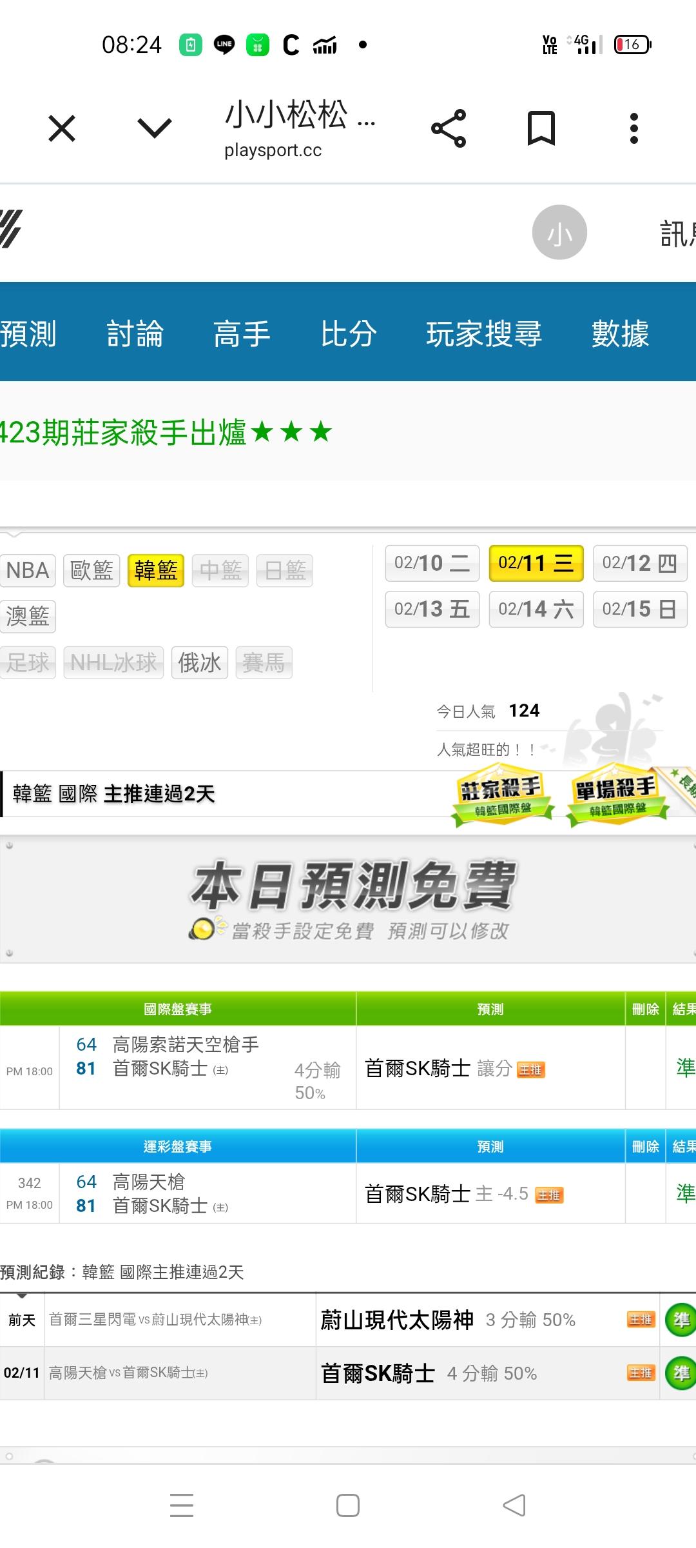This screenshot has width=696, height=1548.
Task: Close the browser tab with X icon
Action: [x=62, y=128]
